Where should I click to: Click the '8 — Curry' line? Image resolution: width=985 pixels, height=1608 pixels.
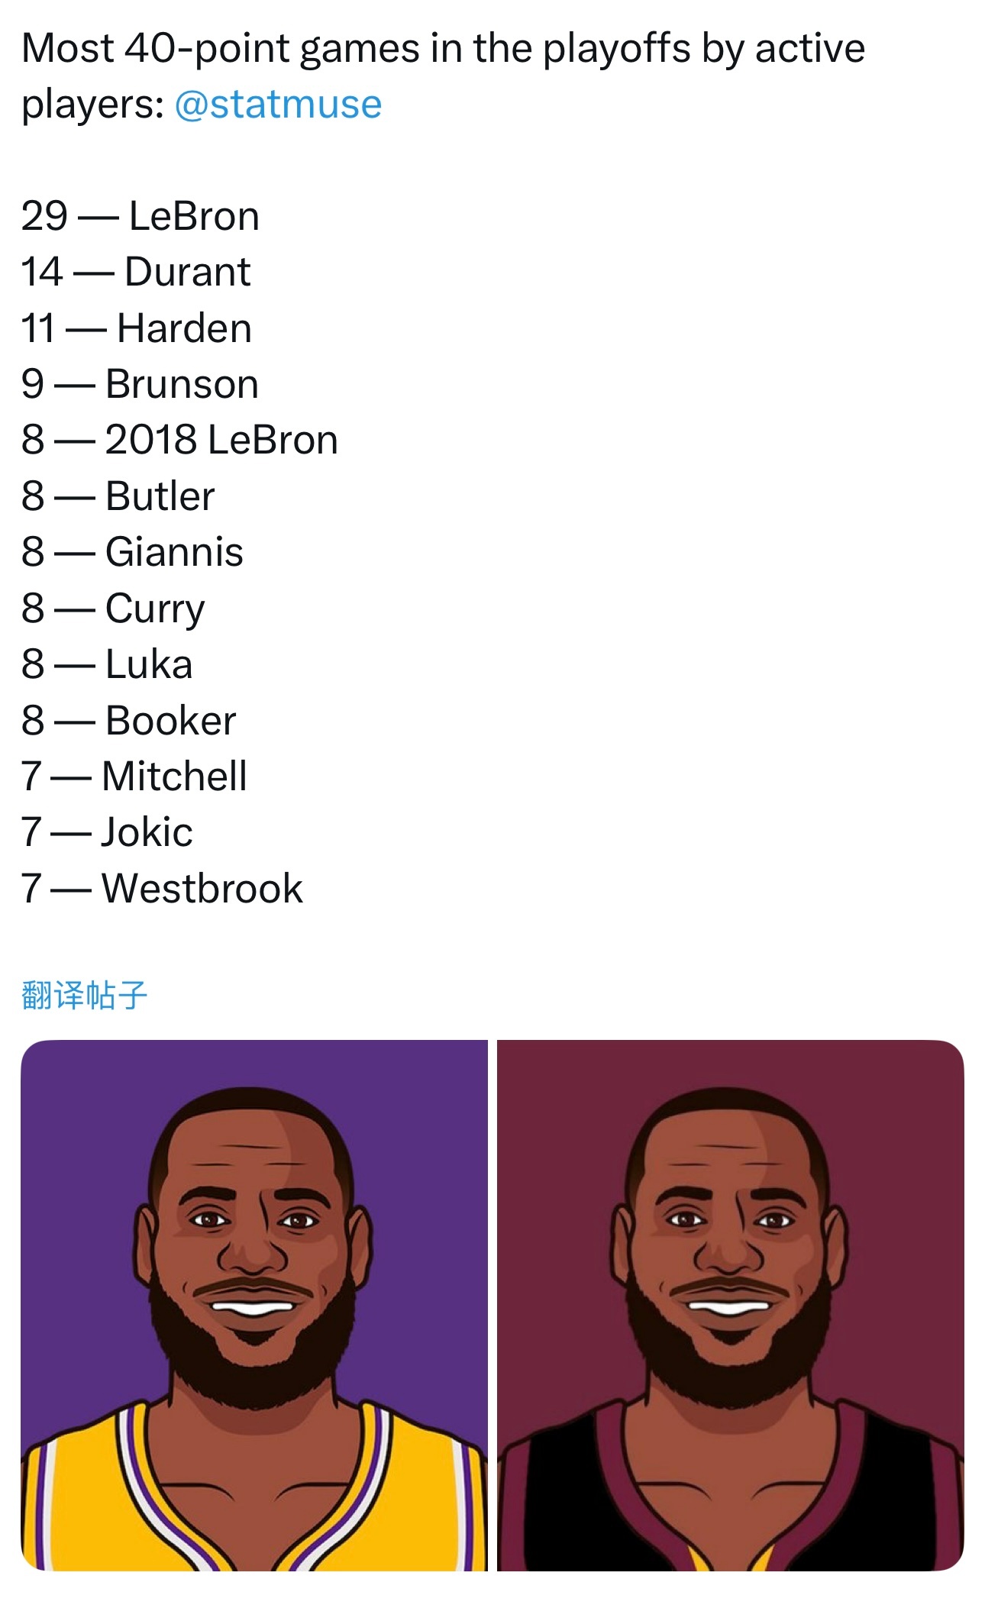(x=113, y=609)
